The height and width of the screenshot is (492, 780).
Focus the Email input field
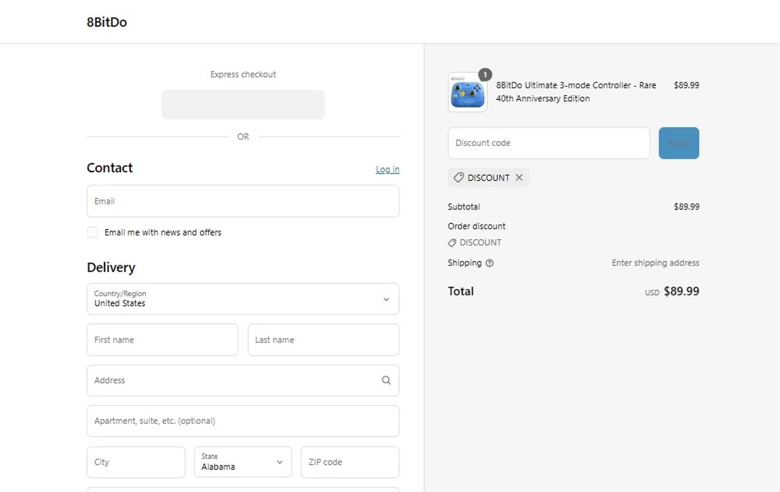[x=243, y=201]
